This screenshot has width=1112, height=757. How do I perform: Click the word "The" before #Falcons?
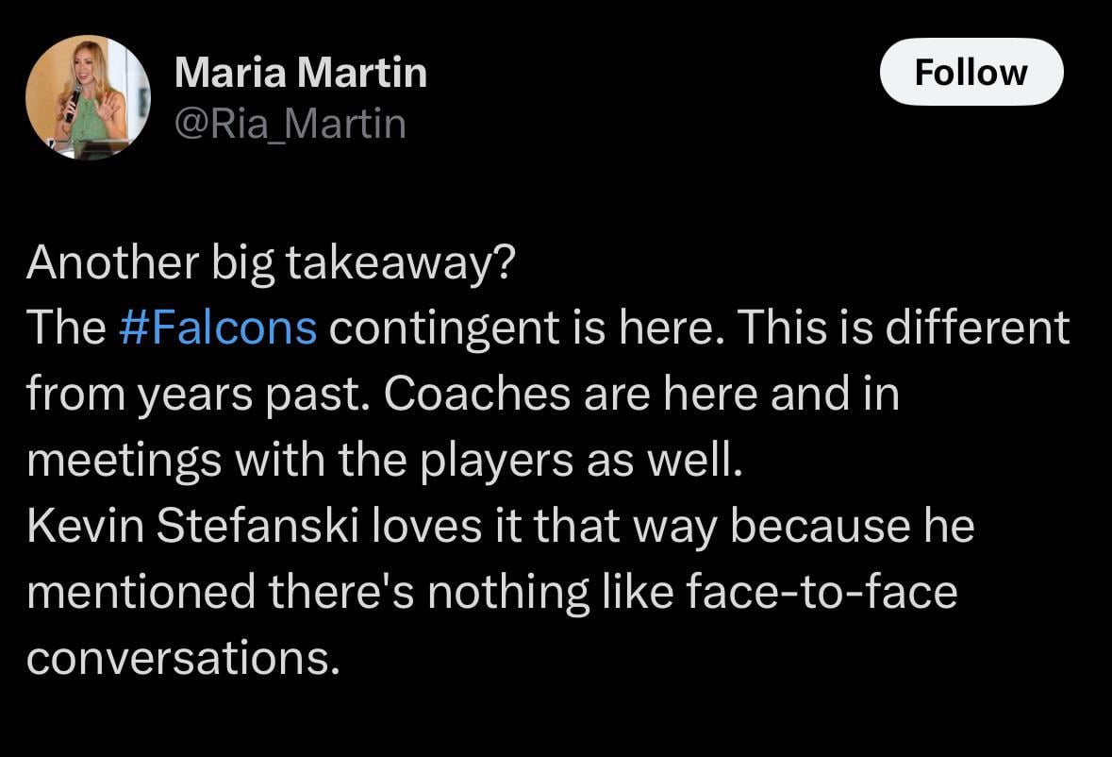66,328
